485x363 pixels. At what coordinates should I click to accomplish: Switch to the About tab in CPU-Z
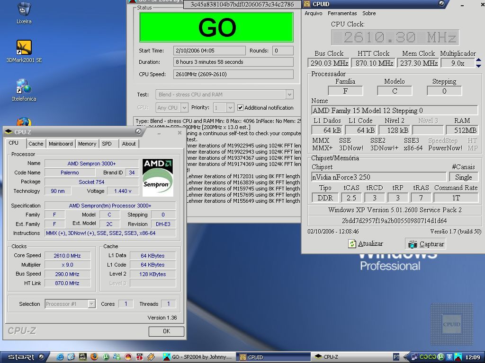click(x=129, y=144)
